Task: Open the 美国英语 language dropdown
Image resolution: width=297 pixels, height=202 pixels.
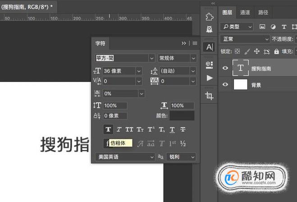Action: point(125,157)
